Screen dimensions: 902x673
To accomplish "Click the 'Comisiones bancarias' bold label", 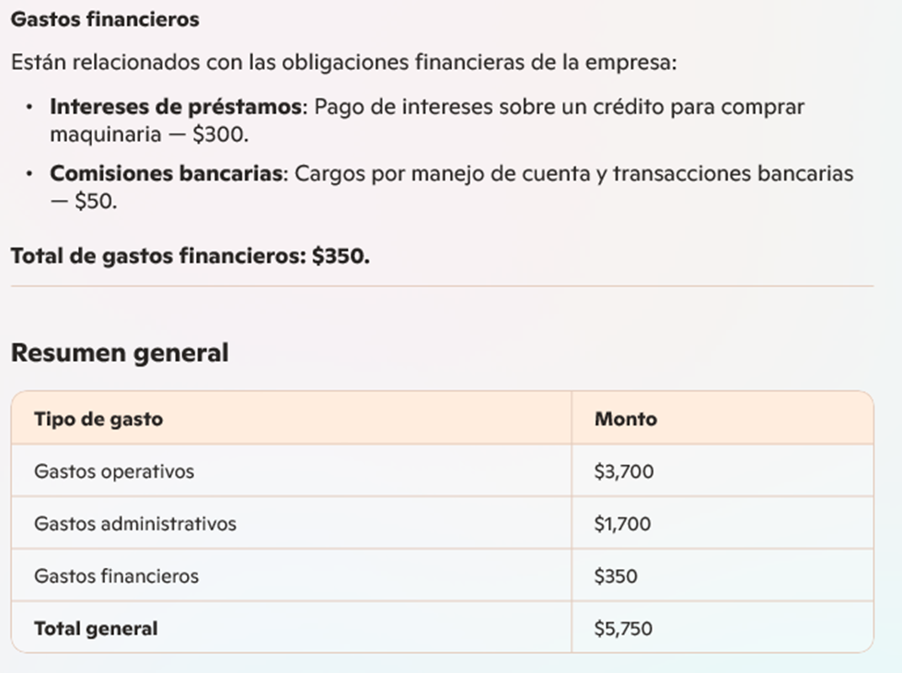I will [x=167, y=173].
